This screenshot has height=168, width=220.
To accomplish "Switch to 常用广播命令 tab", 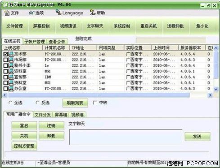I will tap(18, 114).
